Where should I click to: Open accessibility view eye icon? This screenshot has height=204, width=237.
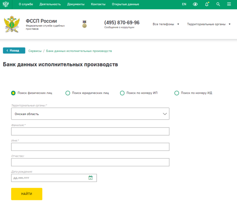coord(195,4)
